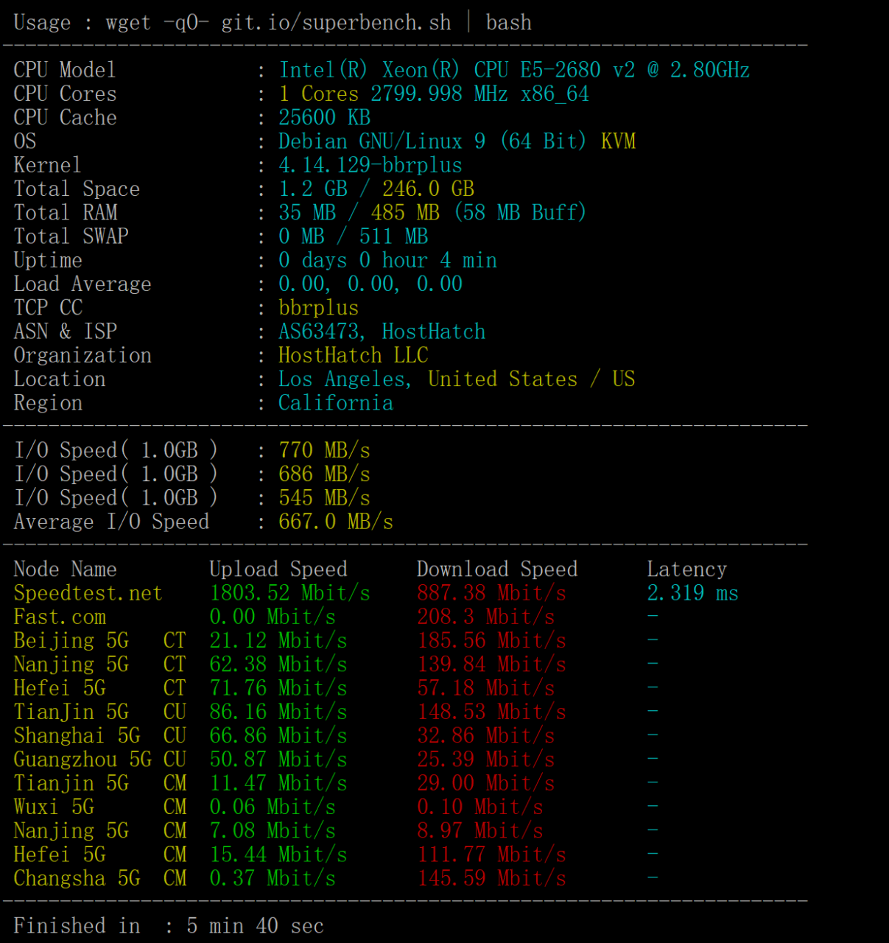Image resolution: width=889 pixels, height=943 pixels.
Task: Select the AS63473, HostHatch ISP text
Action: coord(382,332)
